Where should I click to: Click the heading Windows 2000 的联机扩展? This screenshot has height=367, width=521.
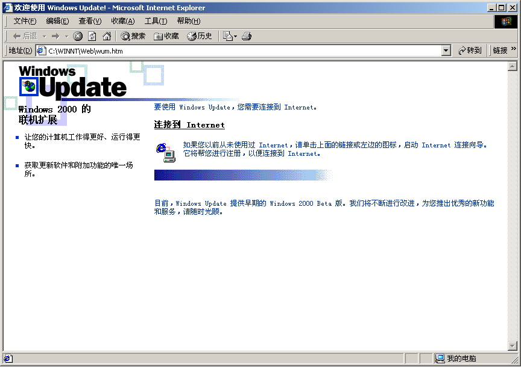(54, 114)
